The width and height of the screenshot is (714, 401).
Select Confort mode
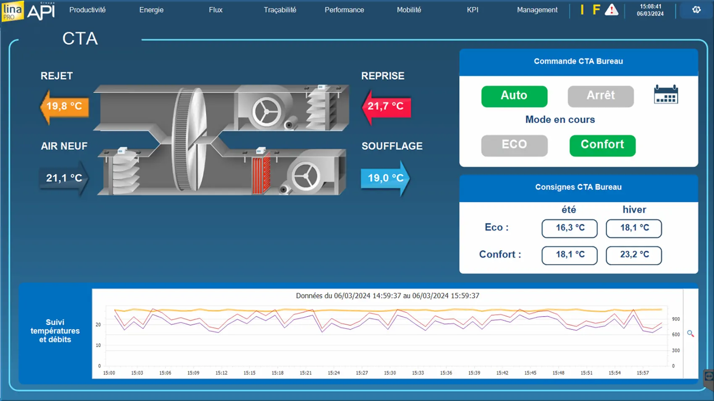[x=602, y=145]
